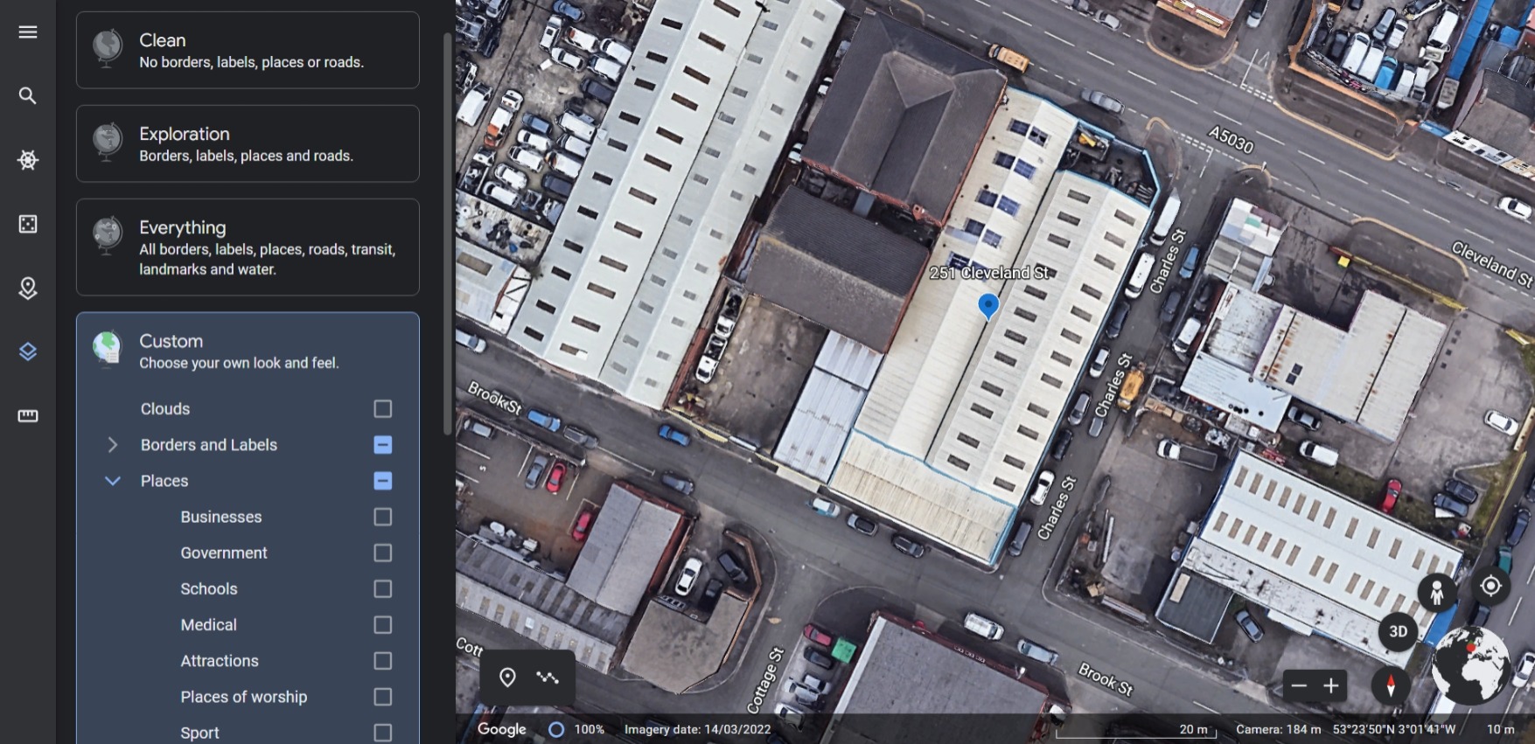Viewport: 1535px width, 744px height.
Task: Select the Measure ruler tool
Action: (x=28, y=416)
